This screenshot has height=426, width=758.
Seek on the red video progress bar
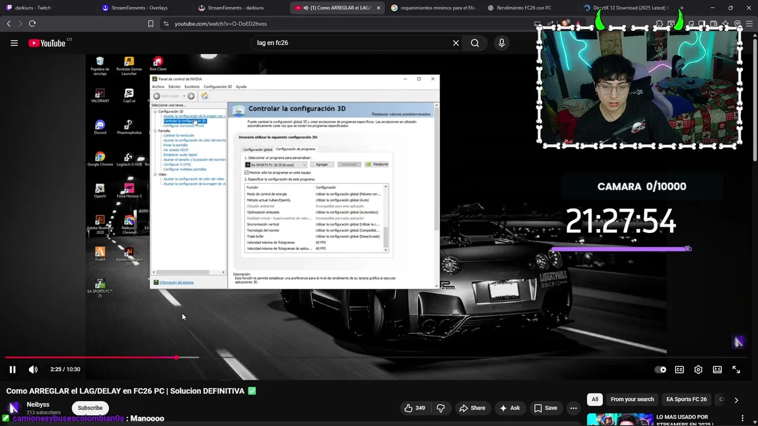coord(91,357)
